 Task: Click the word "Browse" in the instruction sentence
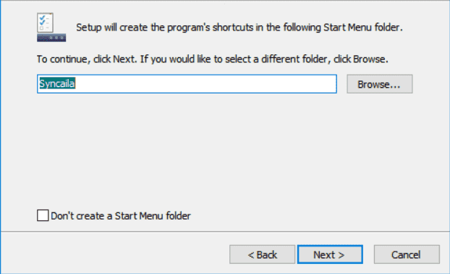[369, 59]
